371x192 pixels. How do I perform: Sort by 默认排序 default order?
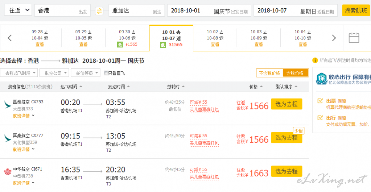(x=287, y=87)
